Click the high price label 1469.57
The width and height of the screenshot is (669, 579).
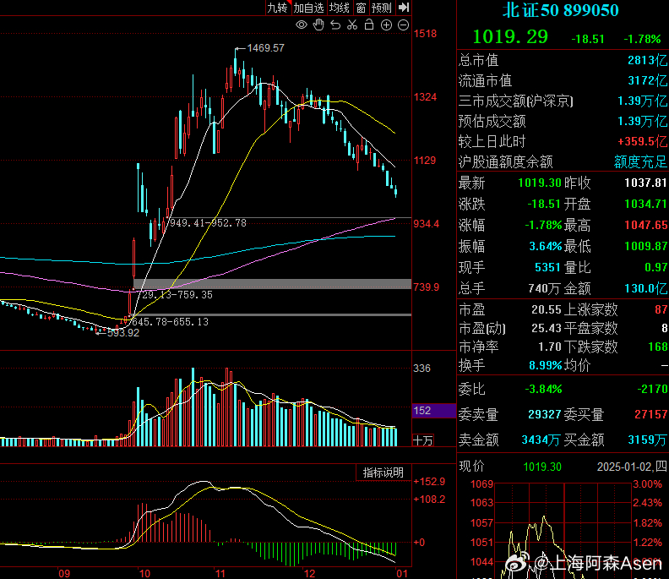click(265, 48)
